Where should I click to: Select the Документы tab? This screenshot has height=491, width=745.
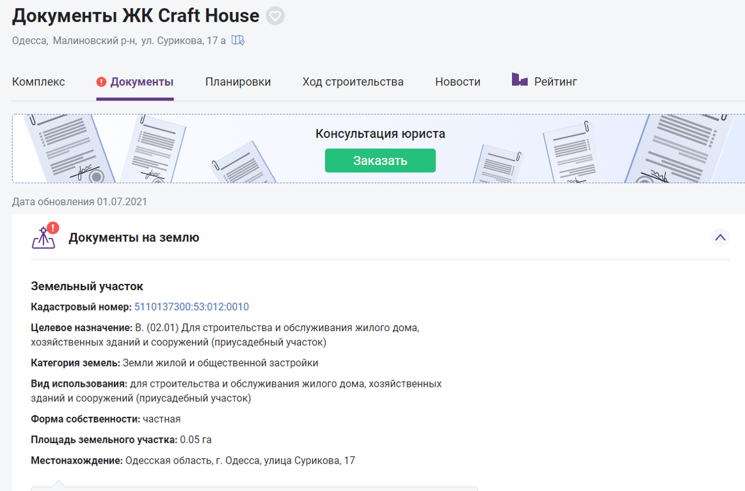point(135,82)
